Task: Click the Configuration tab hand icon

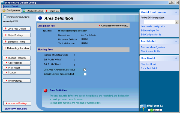Action: tap(4, 11)
